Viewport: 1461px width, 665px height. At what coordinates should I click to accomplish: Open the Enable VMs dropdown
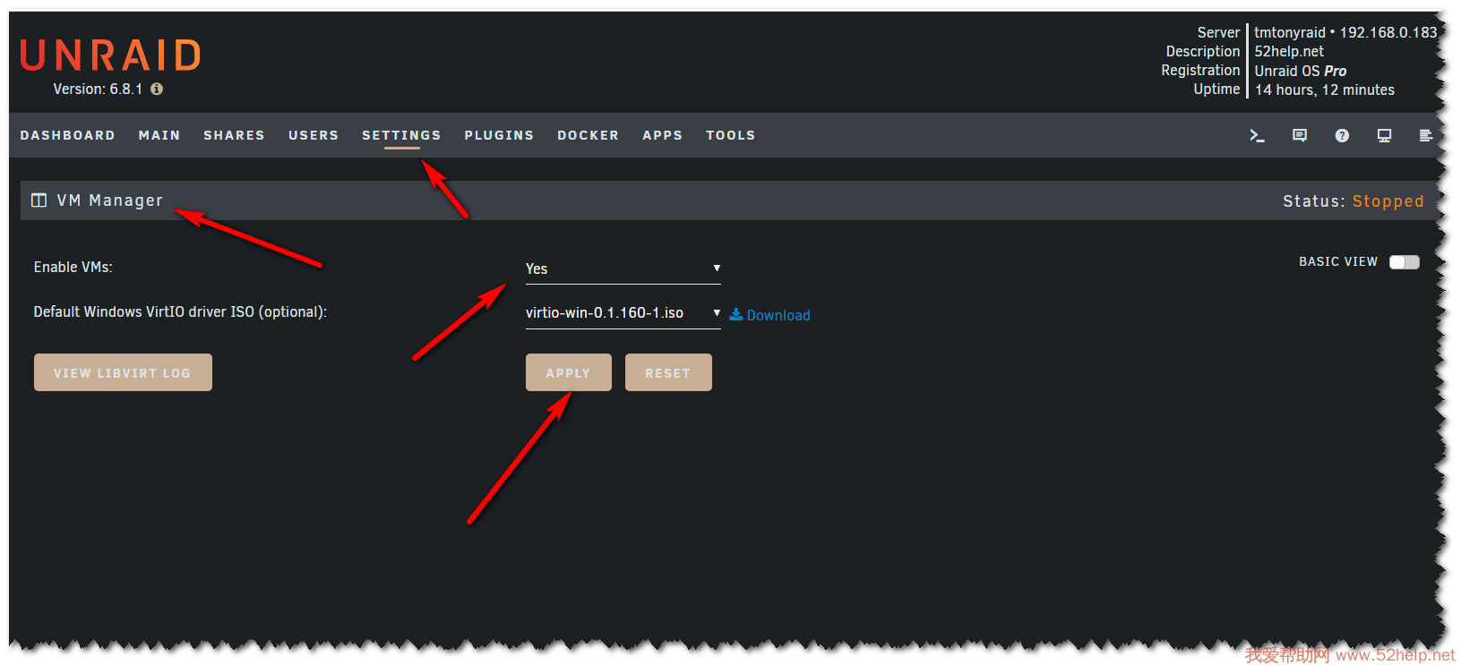pos(623,269)
